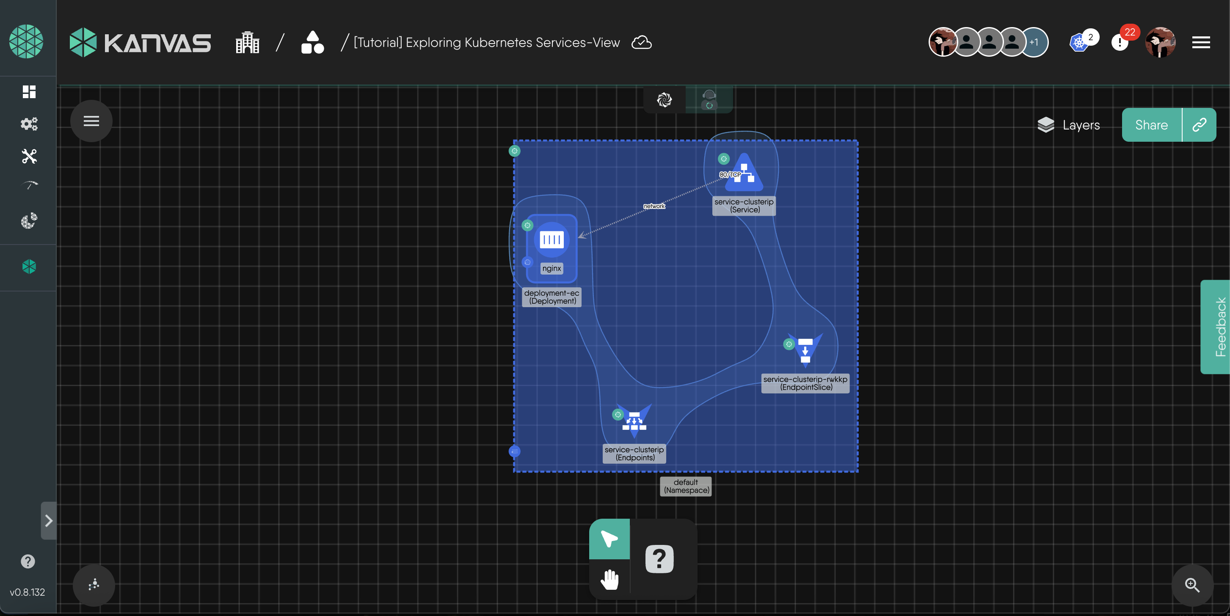Switch to the designer mode tab at top
This screenshot has height=616, width=1230.
pos(664,100)
